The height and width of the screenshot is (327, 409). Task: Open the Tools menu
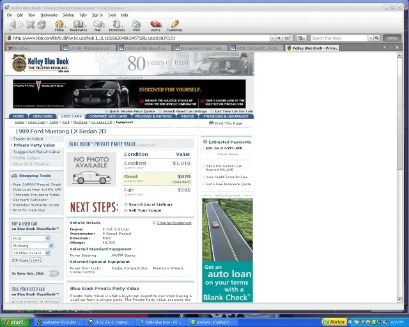(x=112, y=15)
